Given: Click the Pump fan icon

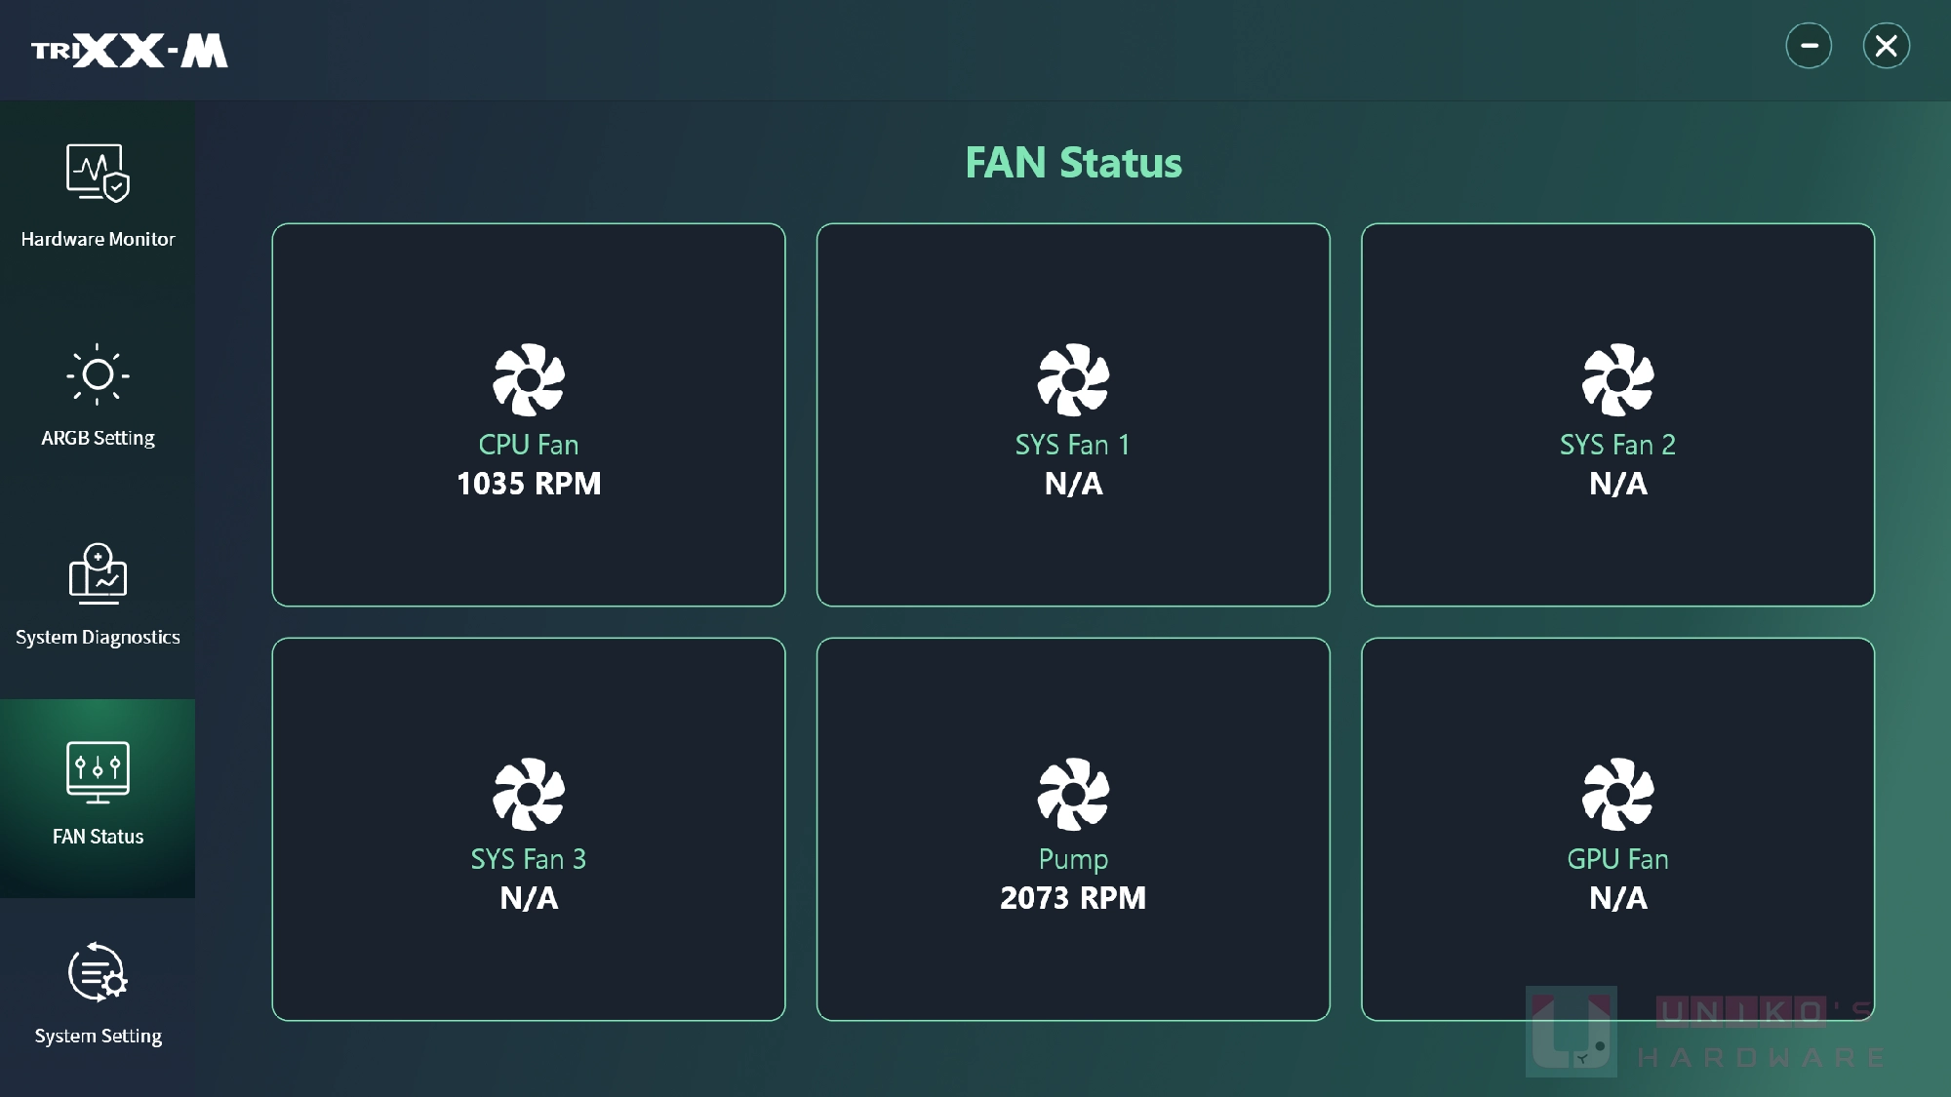Looking at the screenshot, I should tap(1073, 794).
